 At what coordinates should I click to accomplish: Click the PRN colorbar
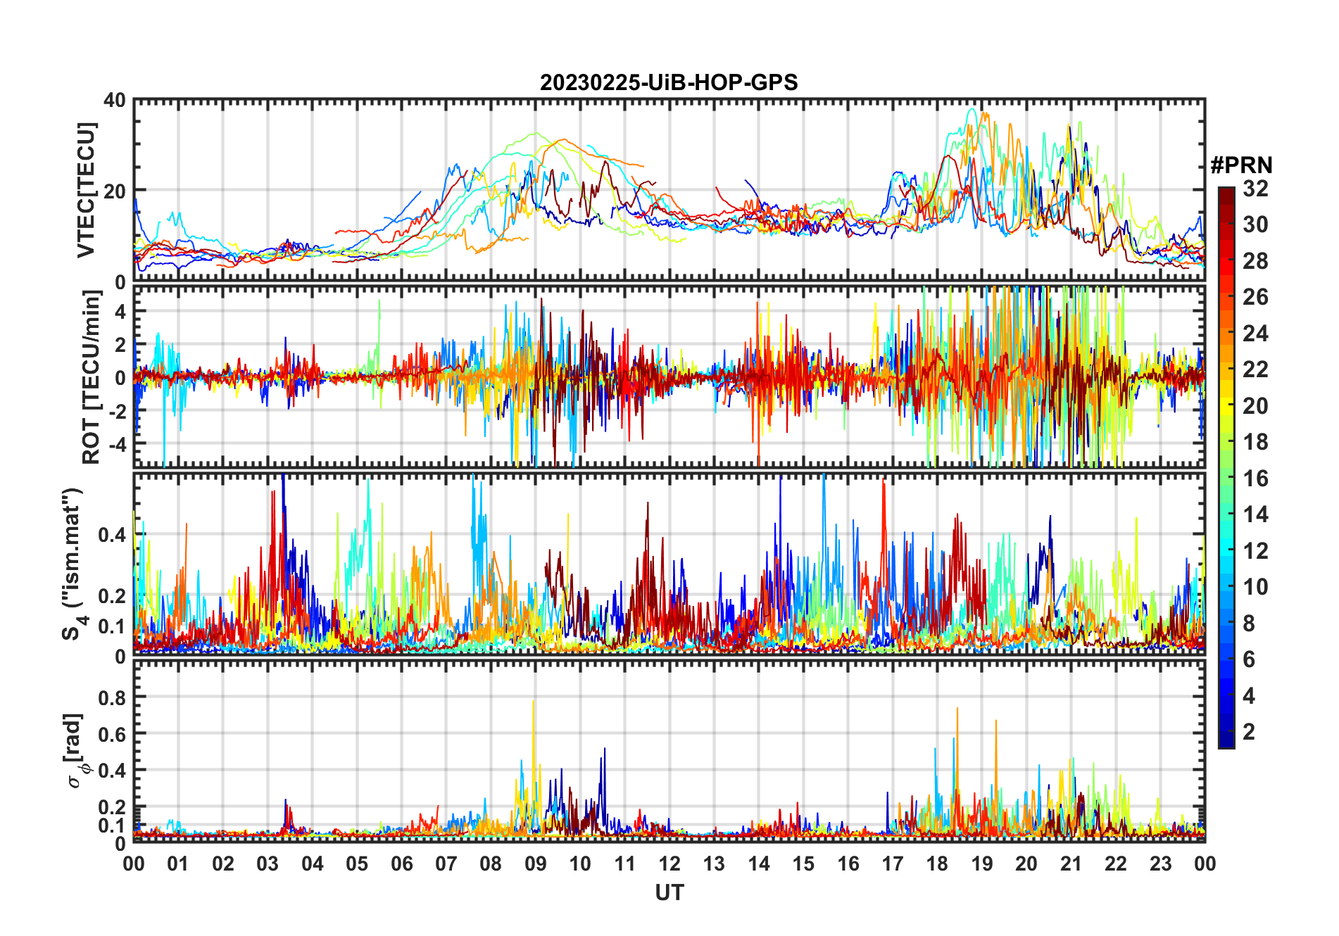(1226, 467)
